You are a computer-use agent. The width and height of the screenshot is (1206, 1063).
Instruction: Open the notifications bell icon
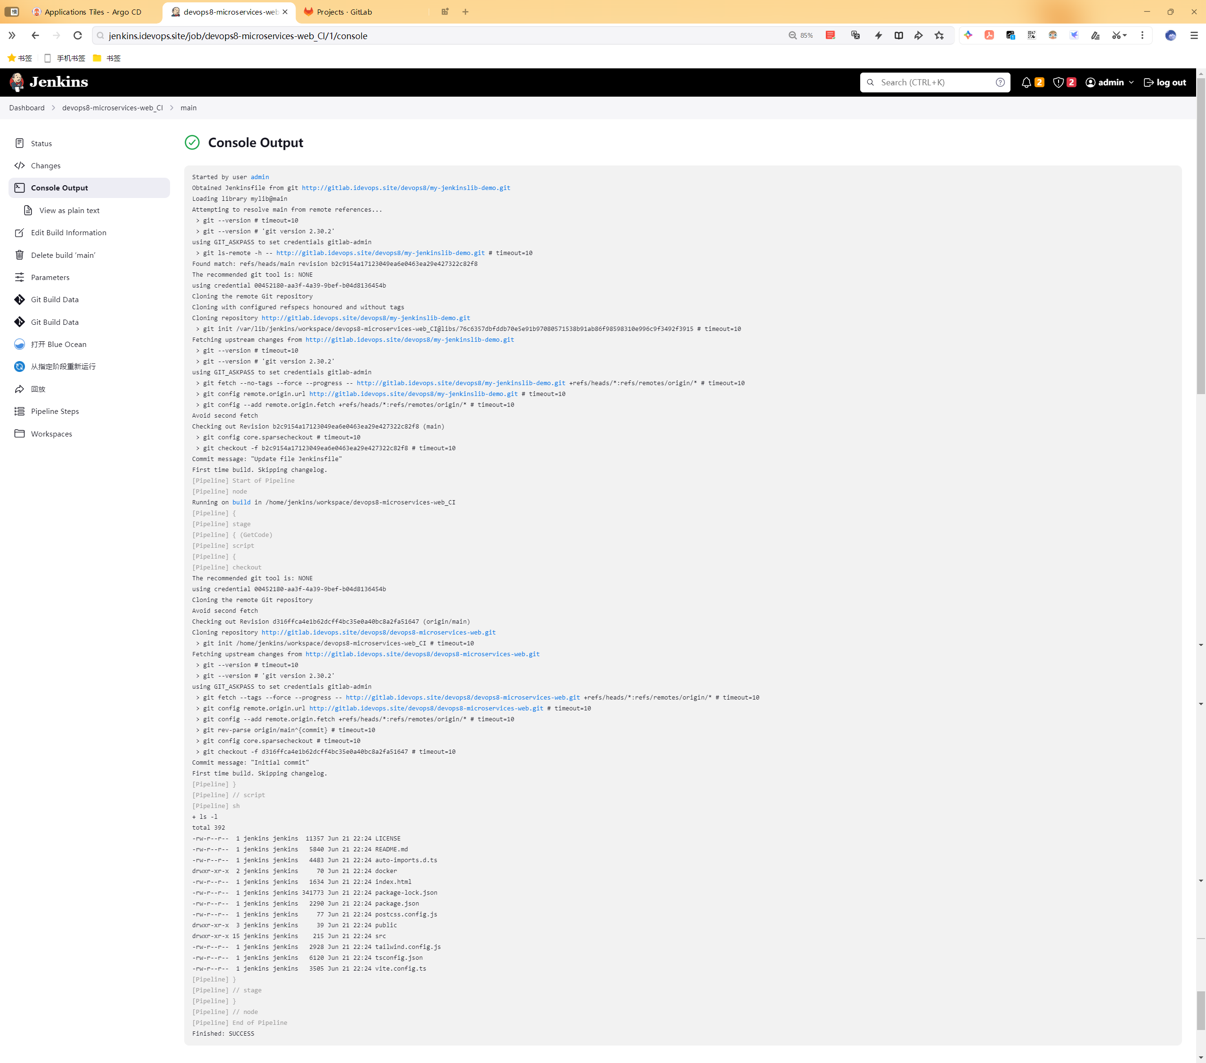pos(1026,82)
